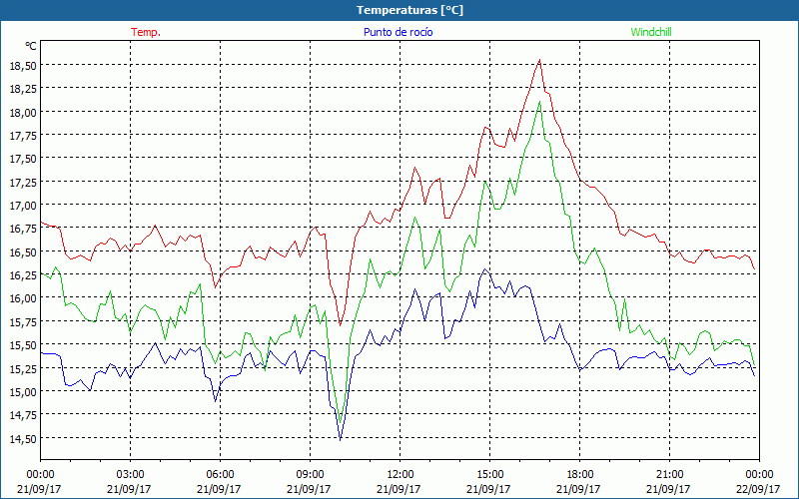Click the 09:00 time axis label
This screenshot has width=799, height=499.
pos(310,475)
